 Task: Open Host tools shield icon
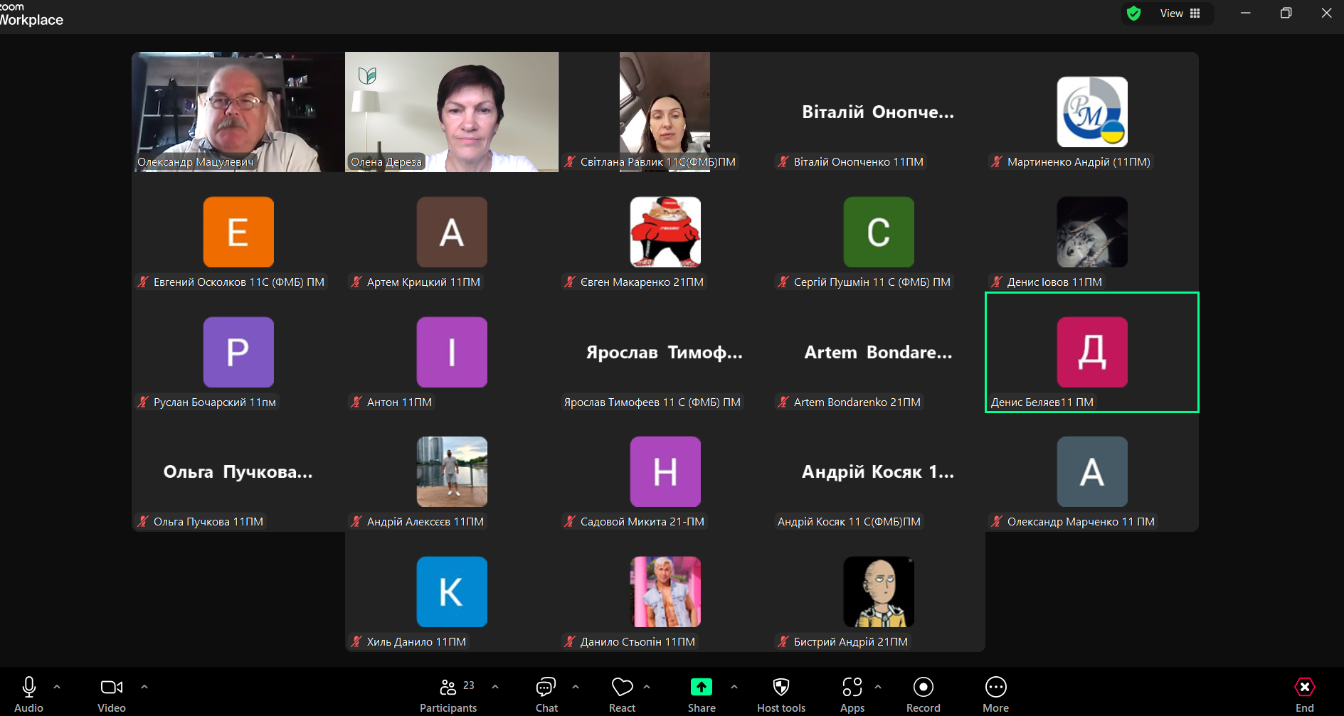click(x=781, y=687)
